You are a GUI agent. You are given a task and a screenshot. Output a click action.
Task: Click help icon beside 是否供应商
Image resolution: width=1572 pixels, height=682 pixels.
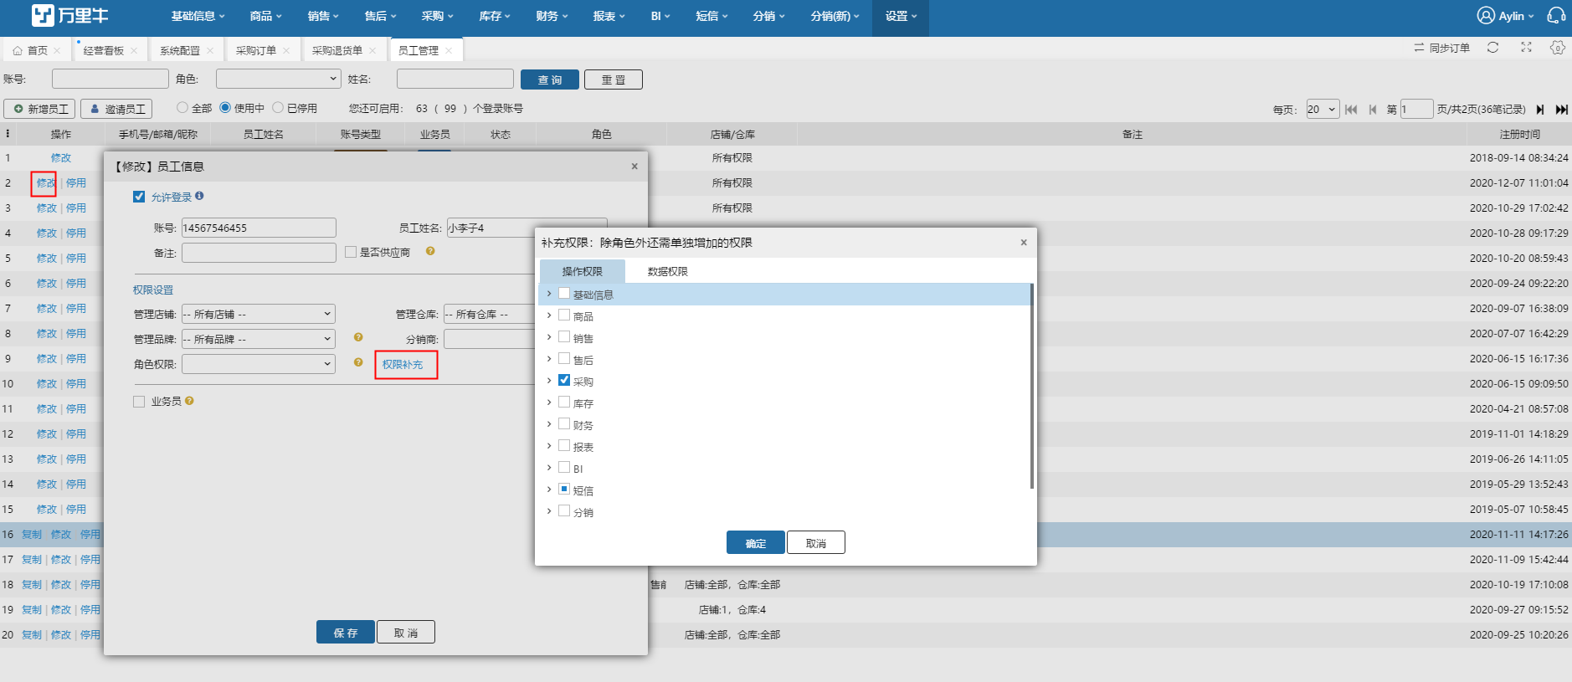pos(430,251)
